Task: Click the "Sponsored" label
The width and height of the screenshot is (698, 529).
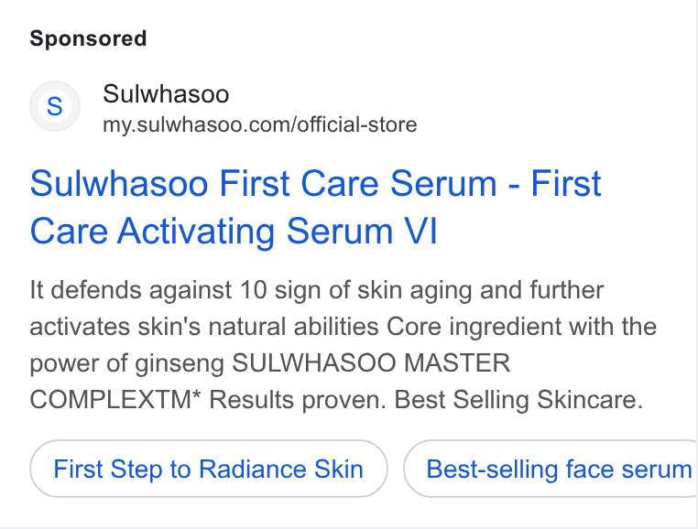Action: (x=88, y=38)
